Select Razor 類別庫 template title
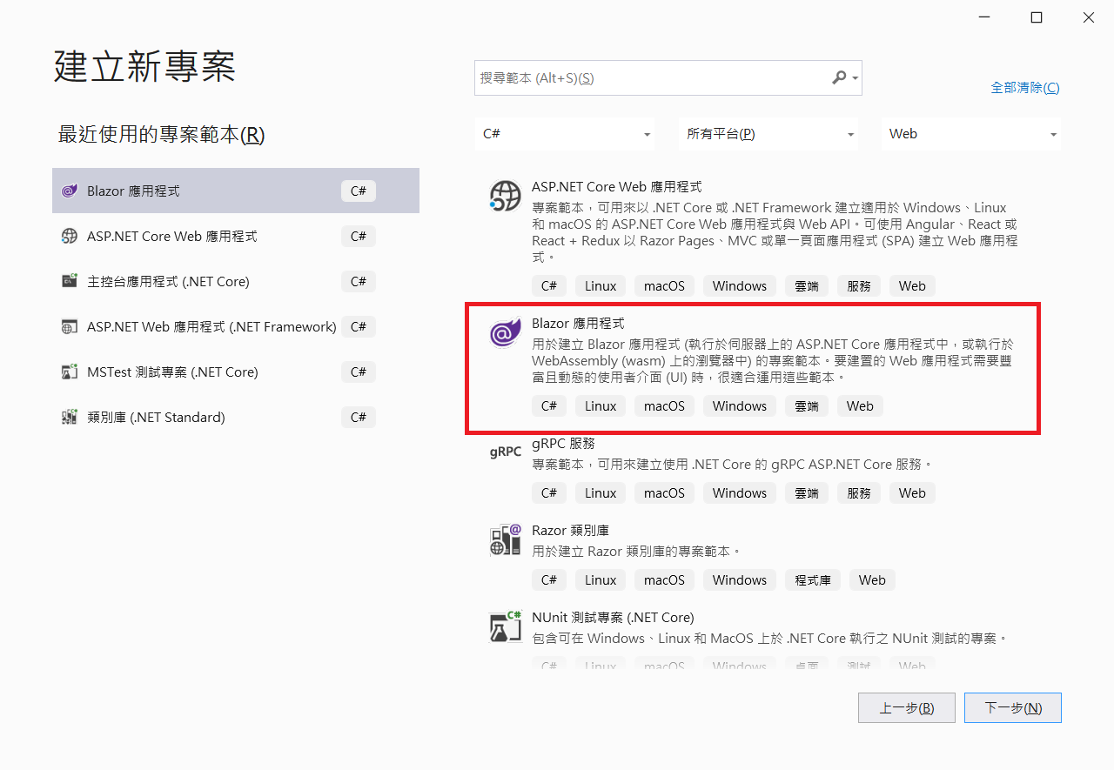The width and height of the screenshot is (1114, 770). 570,530
